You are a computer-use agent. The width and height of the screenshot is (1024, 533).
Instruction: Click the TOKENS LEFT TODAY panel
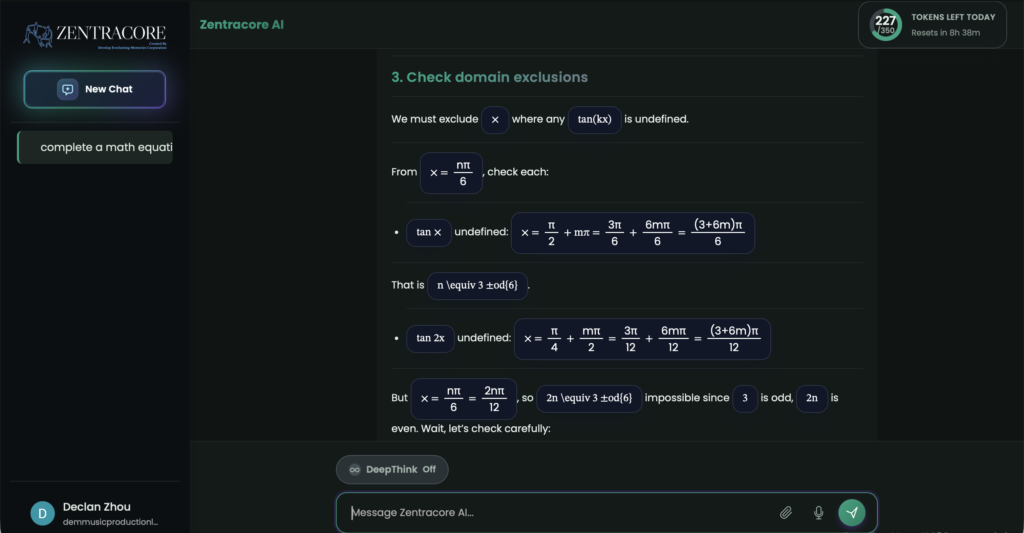[x=933, y=25]
